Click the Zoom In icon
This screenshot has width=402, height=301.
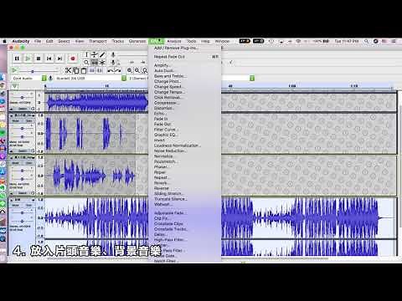coord(130,70)
